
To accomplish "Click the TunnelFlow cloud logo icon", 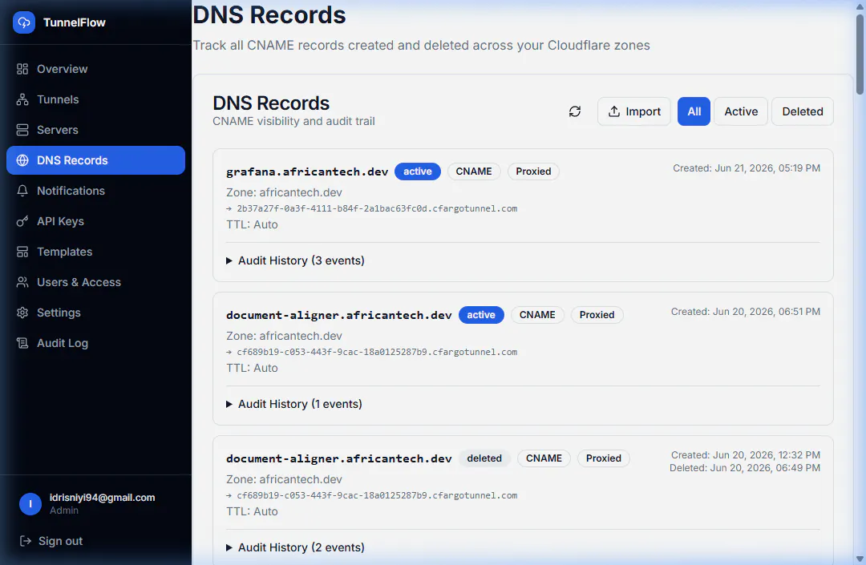I will (24, 22).
